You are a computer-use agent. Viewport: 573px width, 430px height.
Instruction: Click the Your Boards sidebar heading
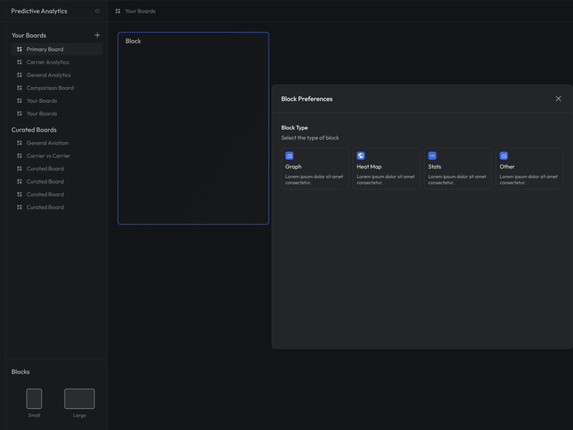pyautogui.click(x=29, y=36)
